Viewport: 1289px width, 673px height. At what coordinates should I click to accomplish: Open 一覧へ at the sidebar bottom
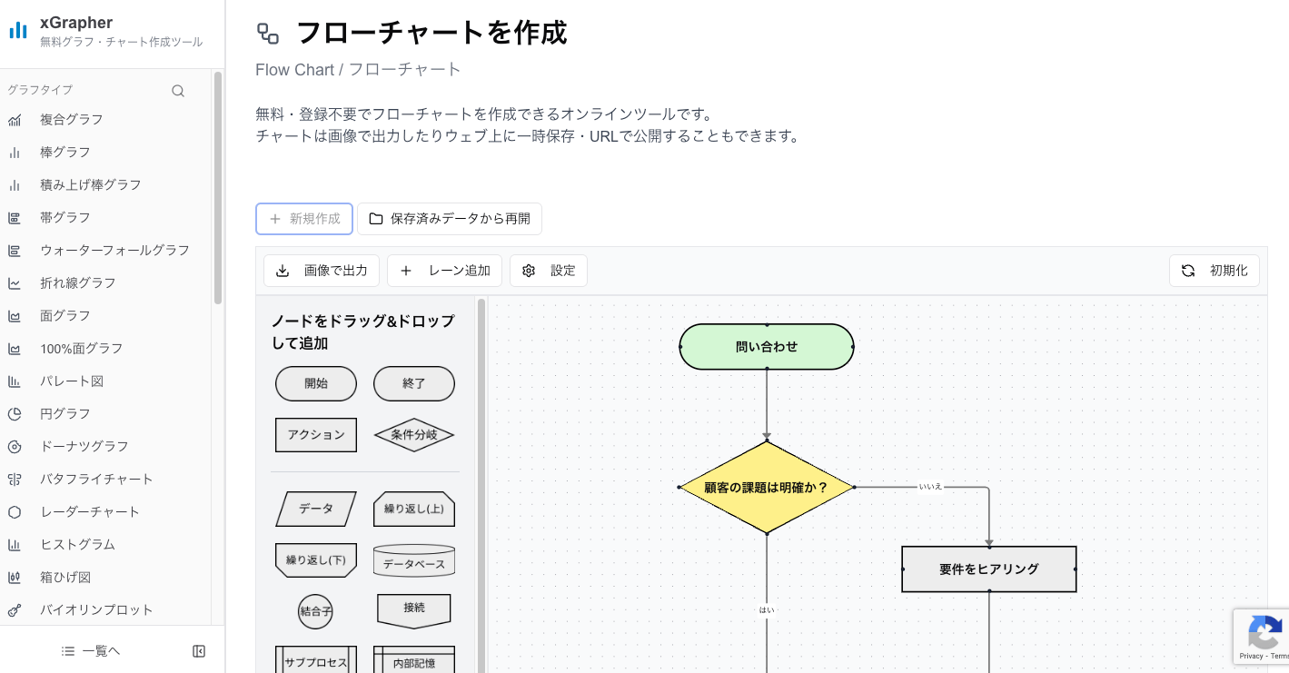tap(91, 650)
